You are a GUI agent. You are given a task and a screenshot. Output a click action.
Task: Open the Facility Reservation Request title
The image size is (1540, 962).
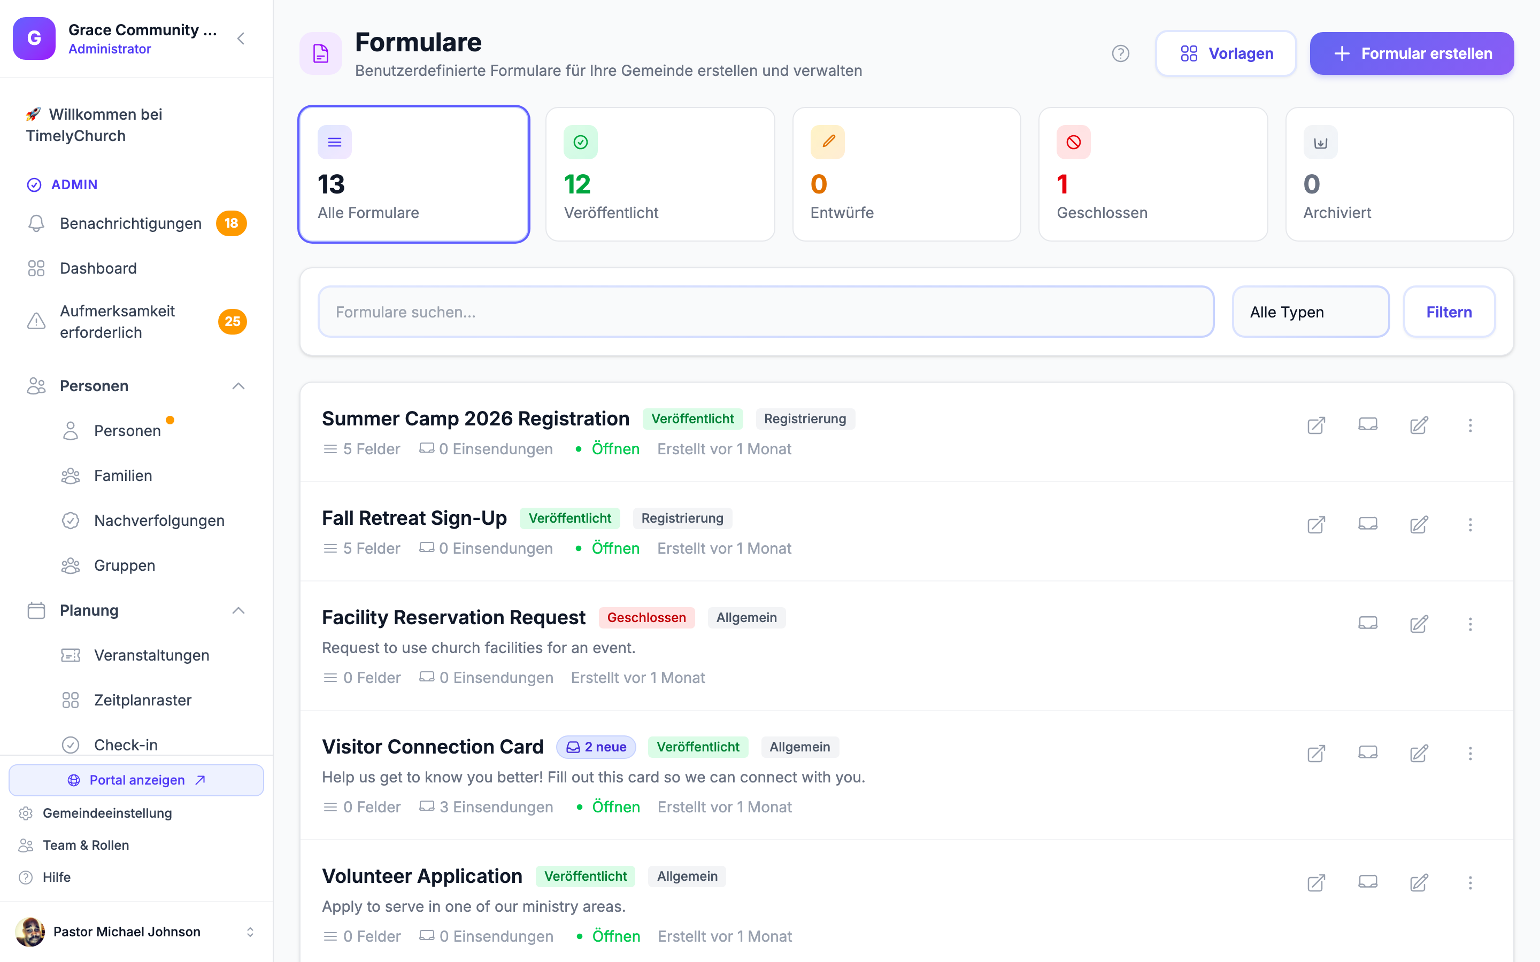click(453, 617)
